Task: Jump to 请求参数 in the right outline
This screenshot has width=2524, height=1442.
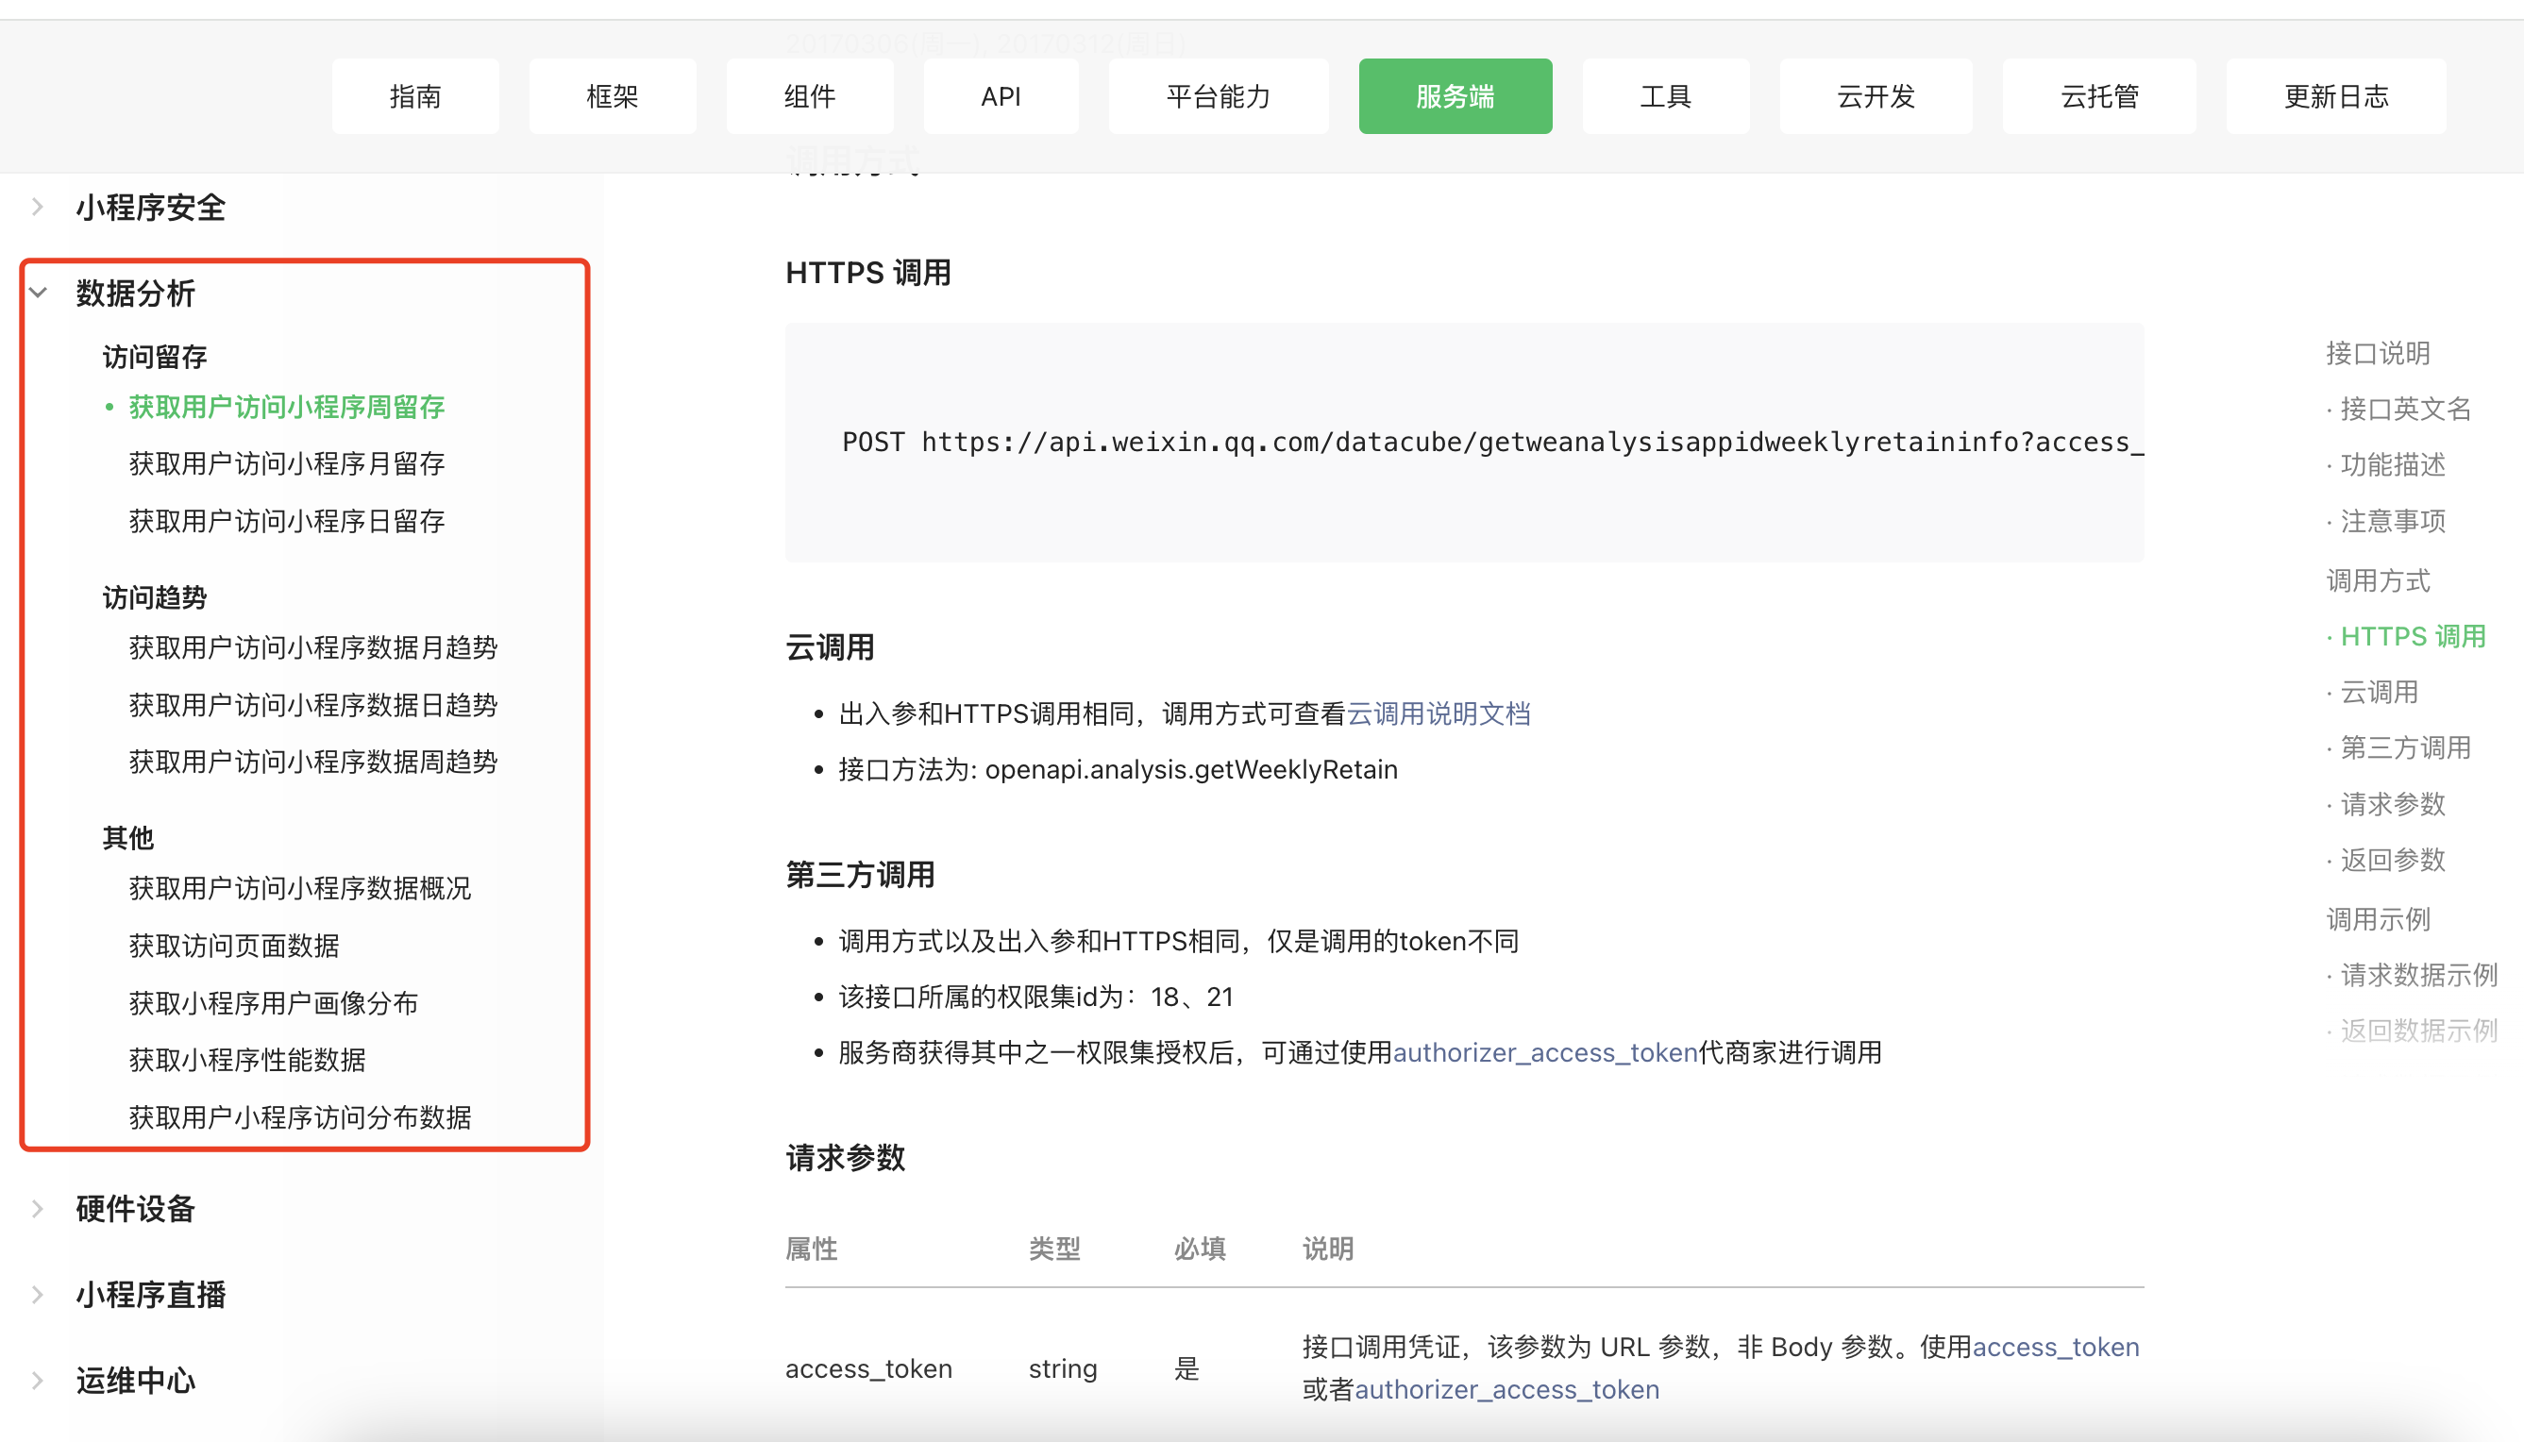Action: point(2392,804)
